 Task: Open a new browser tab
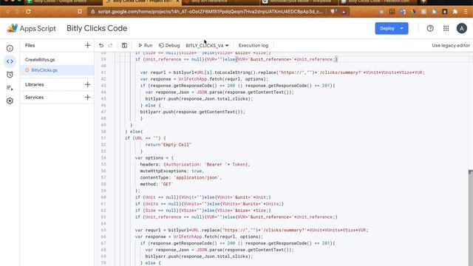pos(423,1)
